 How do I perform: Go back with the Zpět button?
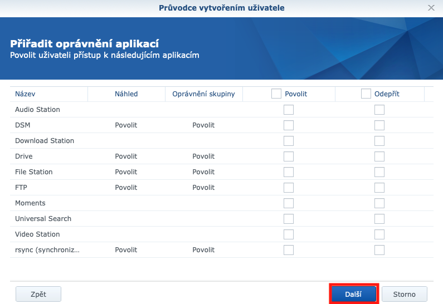[x=38, y=293]
